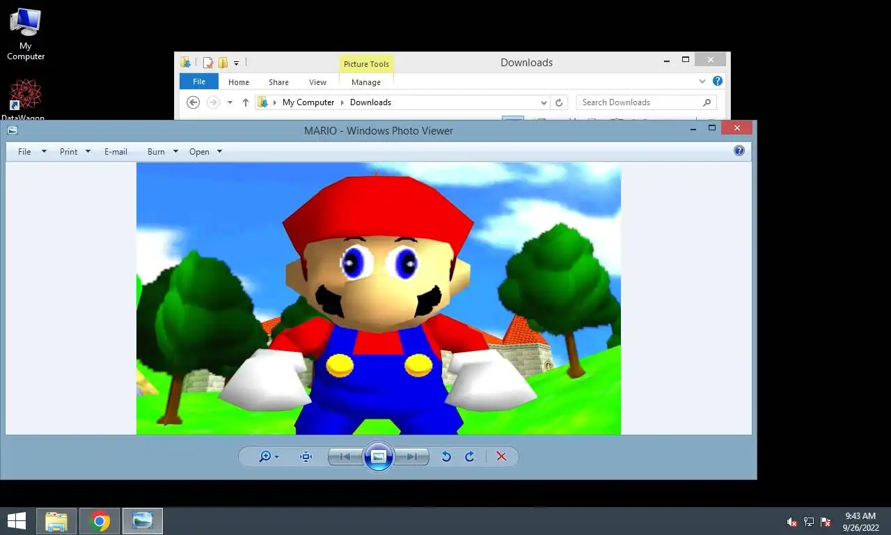891x535 pixels.
Task: Go to the next photo
Action: [412, 457]
